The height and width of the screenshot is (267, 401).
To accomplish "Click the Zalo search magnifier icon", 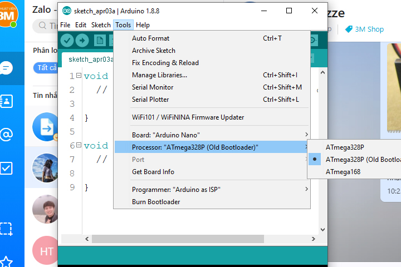I will click(42, 25).
